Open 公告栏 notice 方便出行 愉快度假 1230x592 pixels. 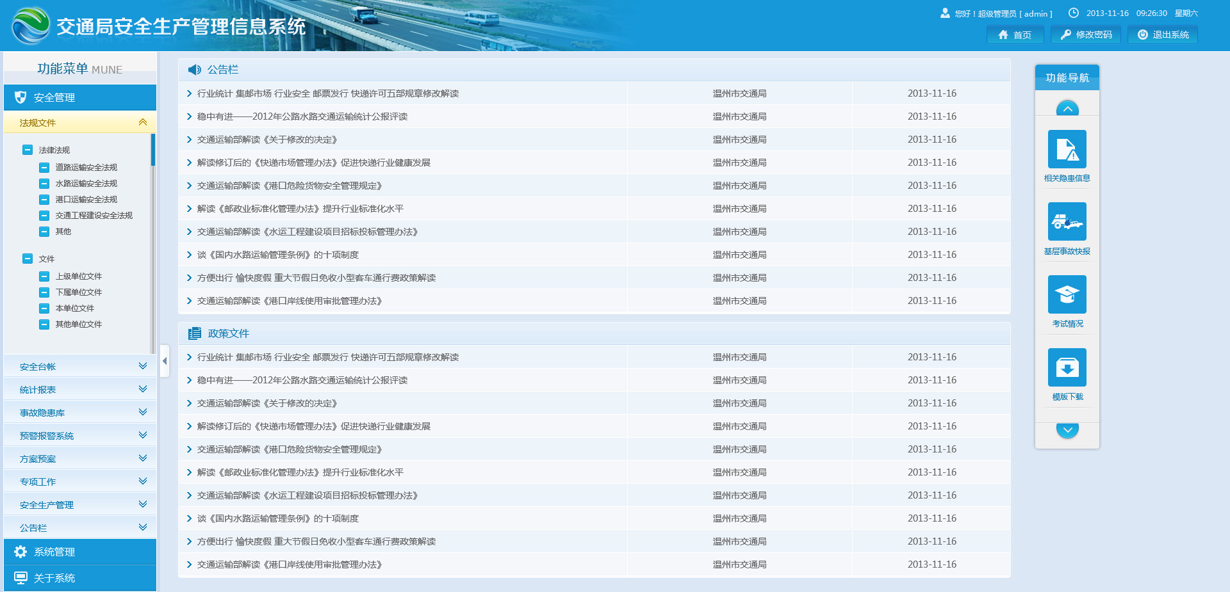(x=316, y=278)
